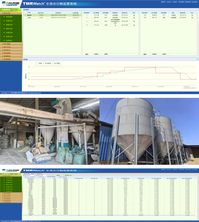This screenshot has width=199, height=222.
Task: Click completion time 03:42:20 cell
Action: point(183,18)
